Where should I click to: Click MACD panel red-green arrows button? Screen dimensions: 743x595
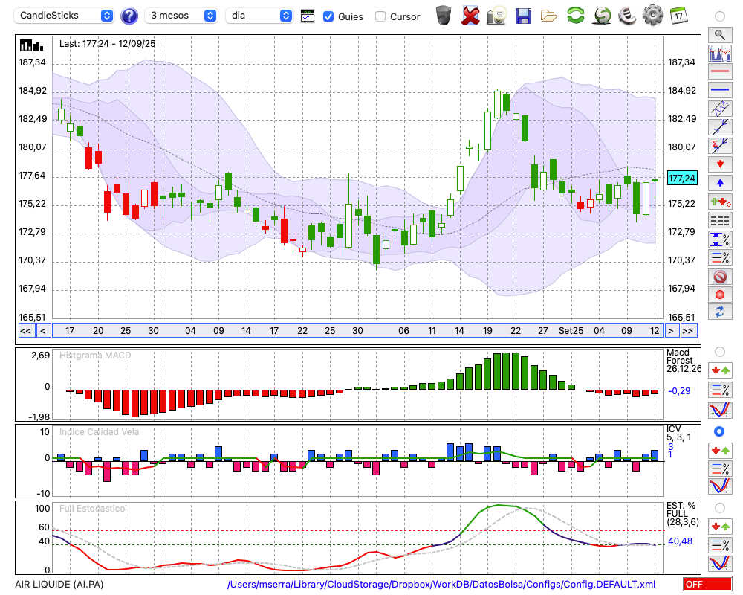[720, 370]
